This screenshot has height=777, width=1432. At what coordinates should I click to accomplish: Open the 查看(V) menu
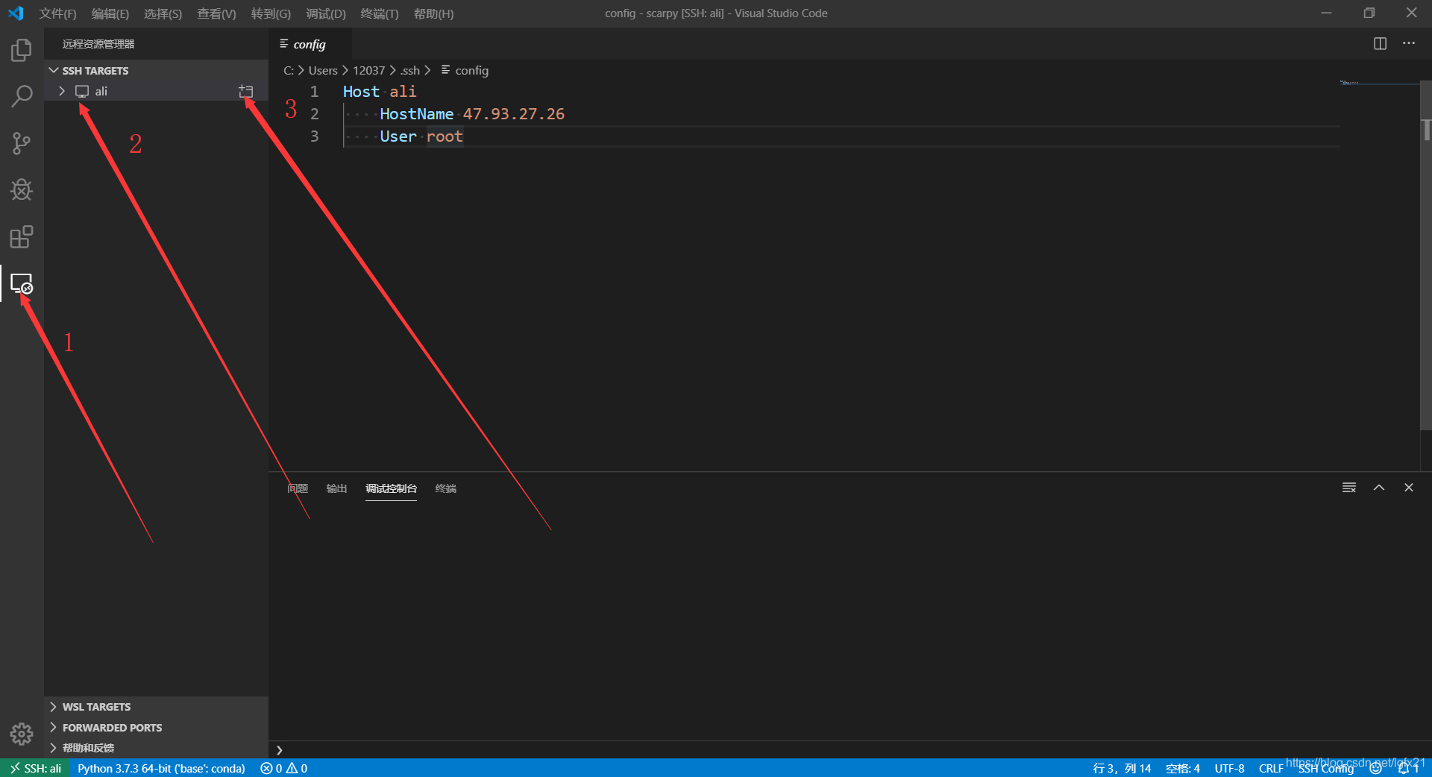coord(216,13)
